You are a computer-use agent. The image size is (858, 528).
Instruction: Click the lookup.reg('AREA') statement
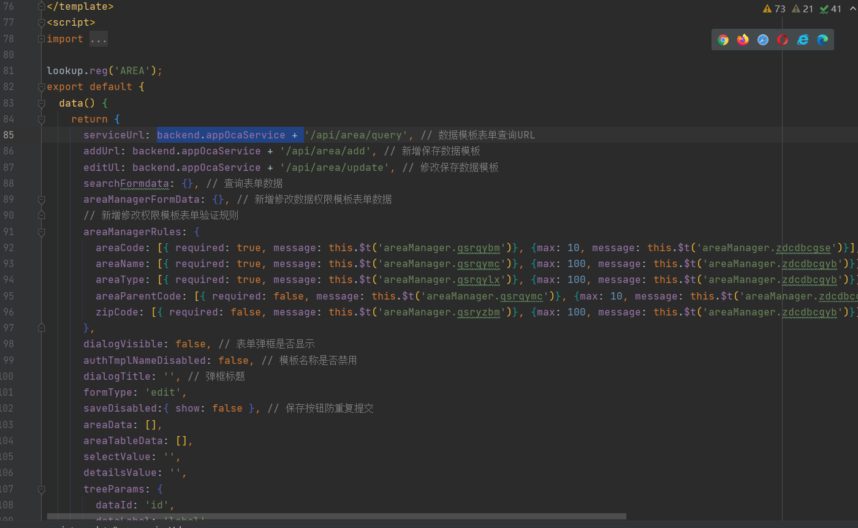(x=105, y=70)
